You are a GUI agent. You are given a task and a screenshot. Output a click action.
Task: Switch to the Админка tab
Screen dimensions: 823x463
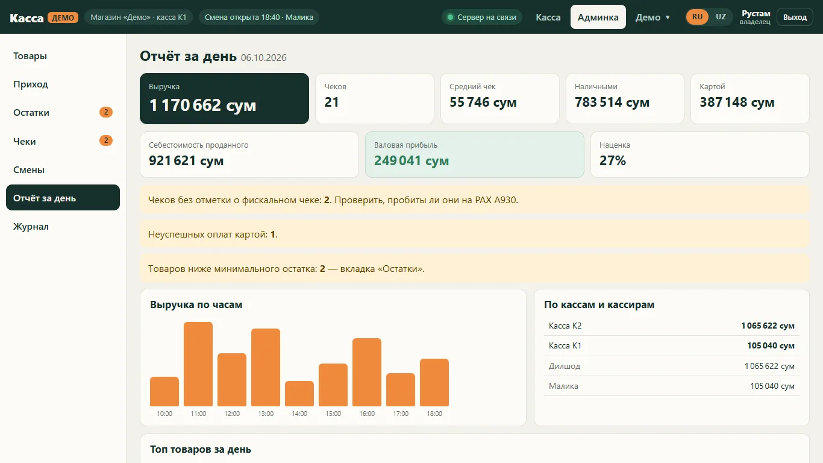click(x=598, y=17)
